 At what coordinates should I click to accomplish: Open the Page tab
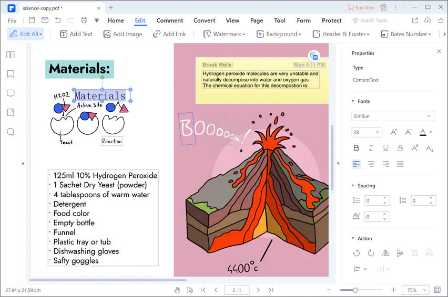click(x=257, y=20)
